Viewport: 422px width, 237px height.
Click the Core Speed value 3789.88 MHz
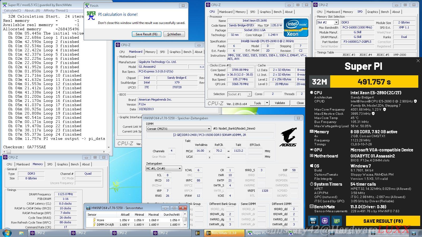[x=240, y=70]
